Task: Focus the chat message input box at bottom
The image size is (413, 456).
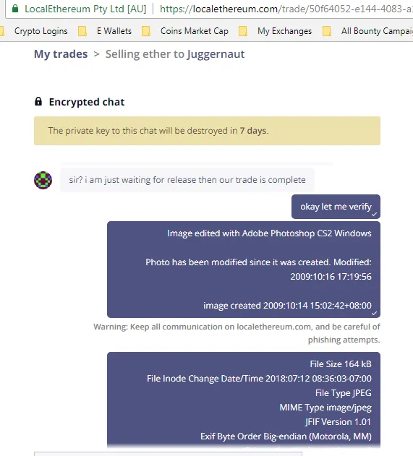Action: [168, 454]
